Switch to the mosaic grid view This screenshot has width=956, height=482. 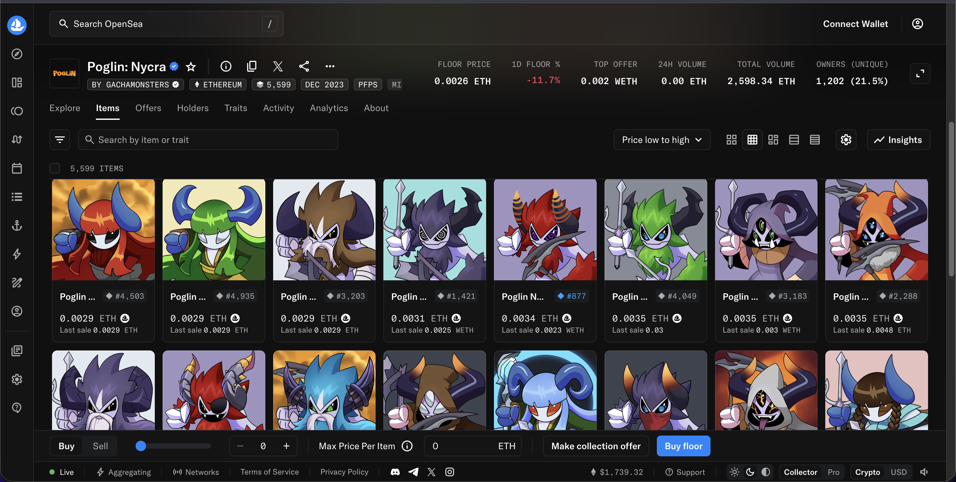click(773, 140)
